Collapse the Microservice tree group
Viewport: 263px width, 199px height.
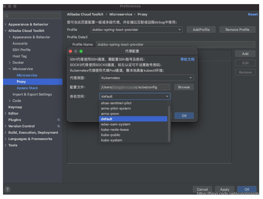(10, 69)
